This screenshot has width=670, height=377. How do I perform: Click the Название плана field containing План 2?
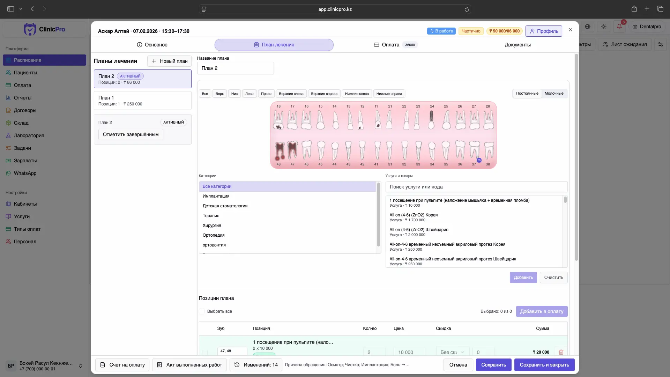click(236, 68)
